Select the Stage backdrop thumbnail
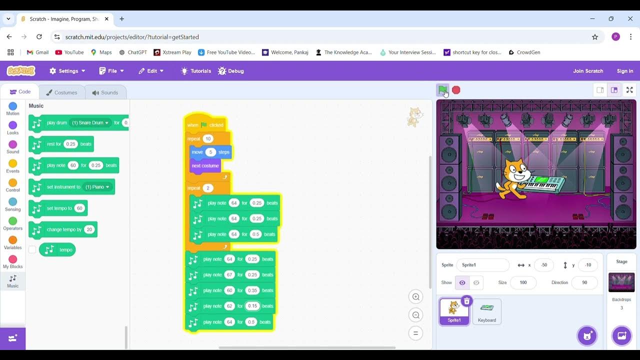Viewport: 640px width, 360px height. [621, 282]
